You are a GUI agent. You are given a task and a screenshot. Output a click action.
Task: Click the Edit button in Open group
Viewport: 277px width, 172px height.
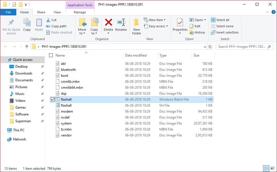[x=195, y=26]
